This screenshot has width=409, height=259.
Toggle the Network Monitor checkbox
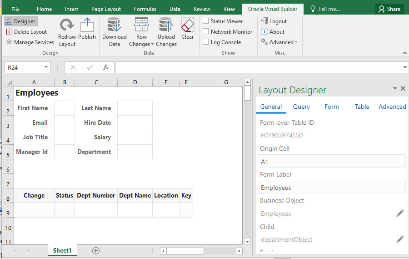[x=206, y=31]
